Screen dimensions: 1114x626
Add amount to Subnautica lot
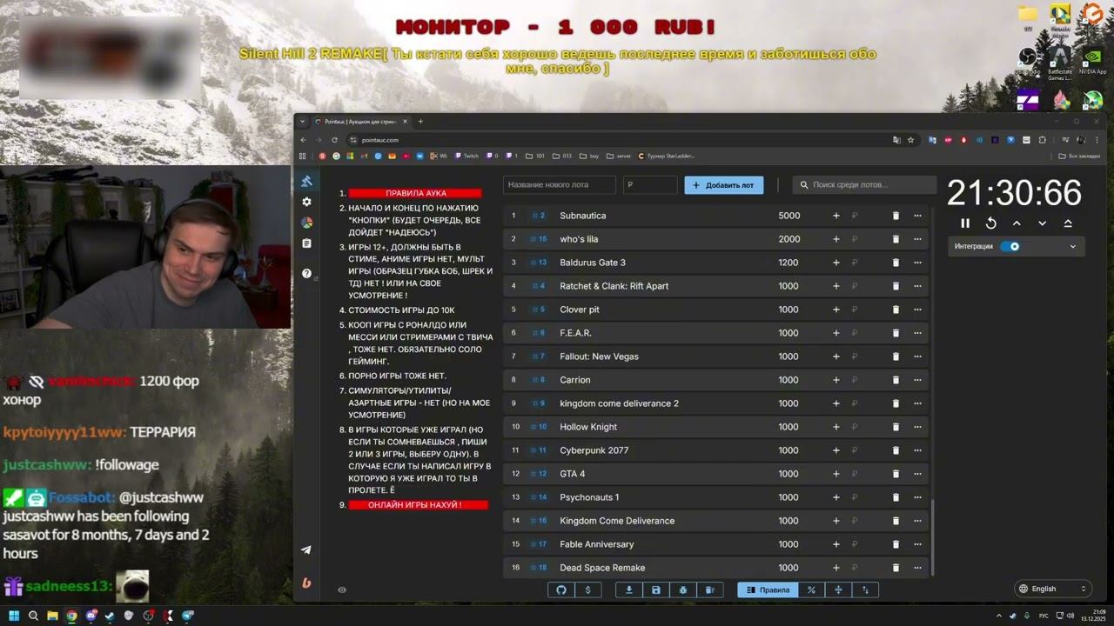[x=836, y=216]
